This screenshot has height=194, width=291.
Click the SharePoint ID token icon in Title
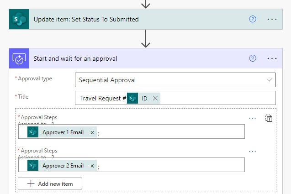pyautogui.click(x=132, y=98)
